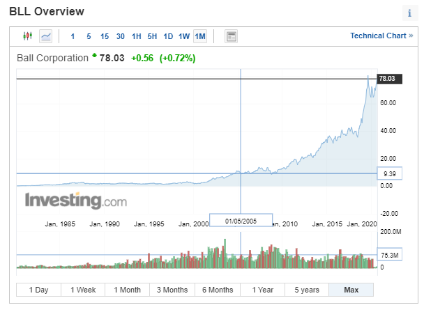This screenshot has height=312, width=424.
Task: Click the 40.00 price axis label
Action: tap(388, 131)
